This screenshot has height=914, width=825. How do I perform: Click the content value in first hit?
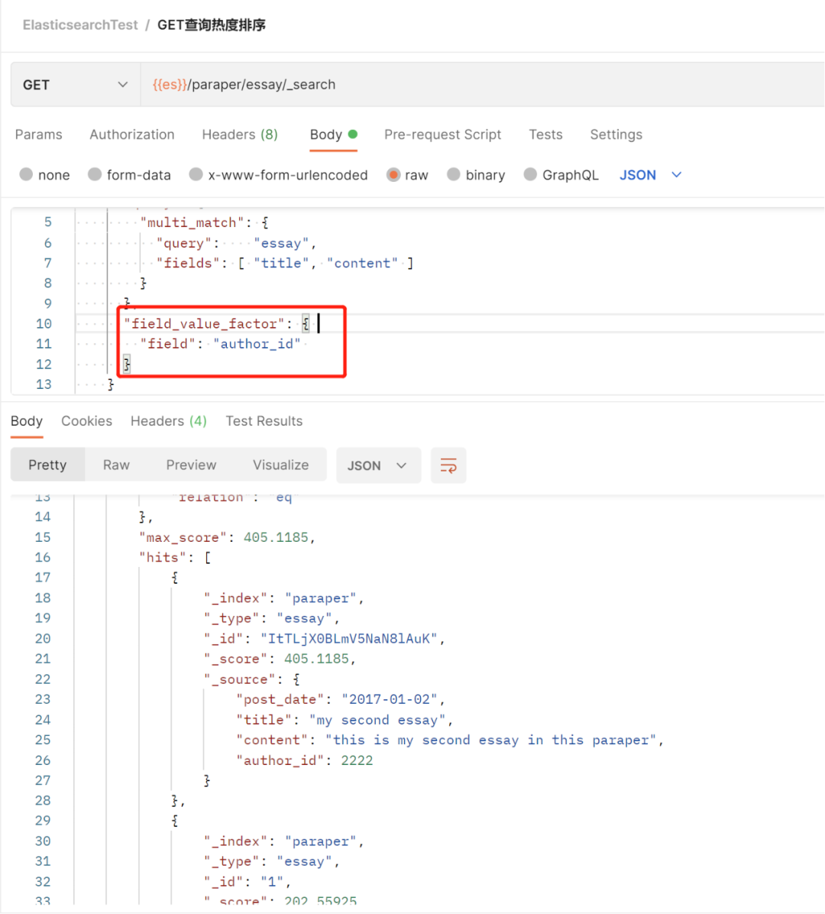tap(491, 741)
